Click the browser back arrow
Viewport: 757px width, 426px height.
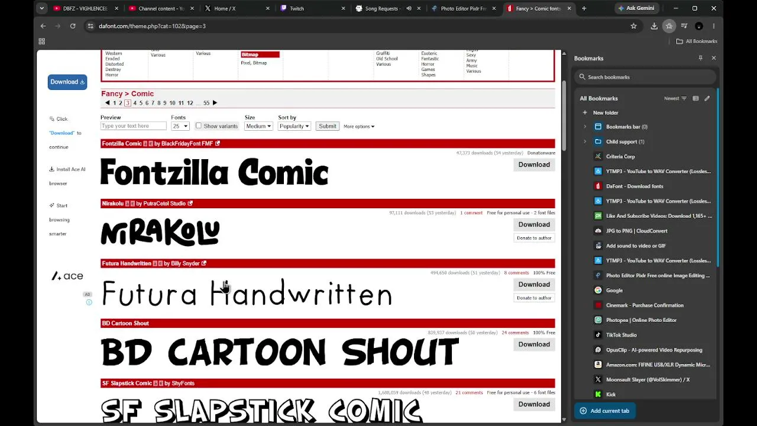pyautogui.click(x=43, y=26)
